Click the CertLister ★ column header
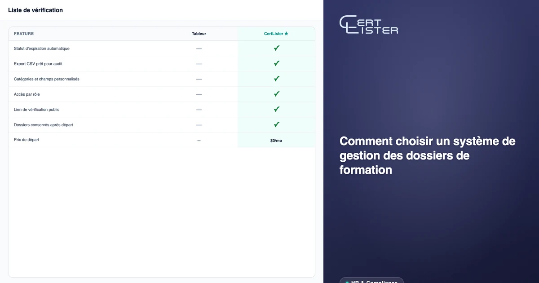This screenshot has width=539, height=283. tap(276, 34)
